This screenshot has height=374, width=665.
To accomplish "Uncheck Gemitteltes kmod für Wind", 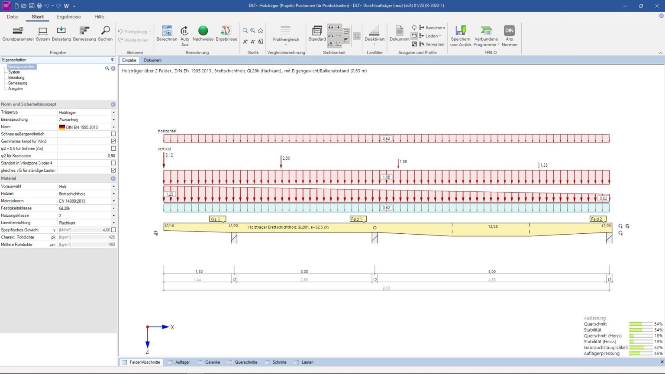I will pyautogui.click(x=113, y=141).
